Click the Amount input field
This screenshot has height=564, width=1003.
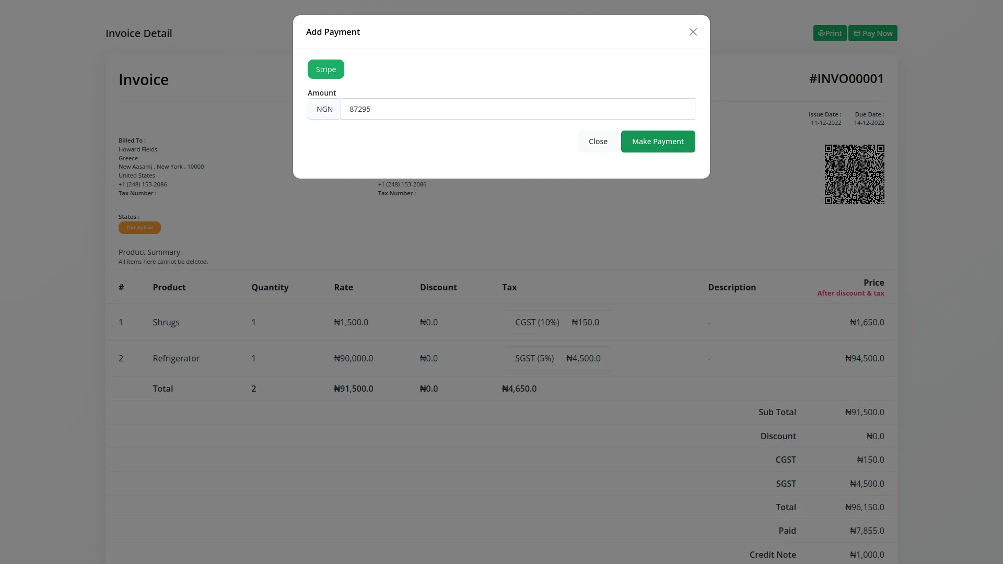[517, 109]
